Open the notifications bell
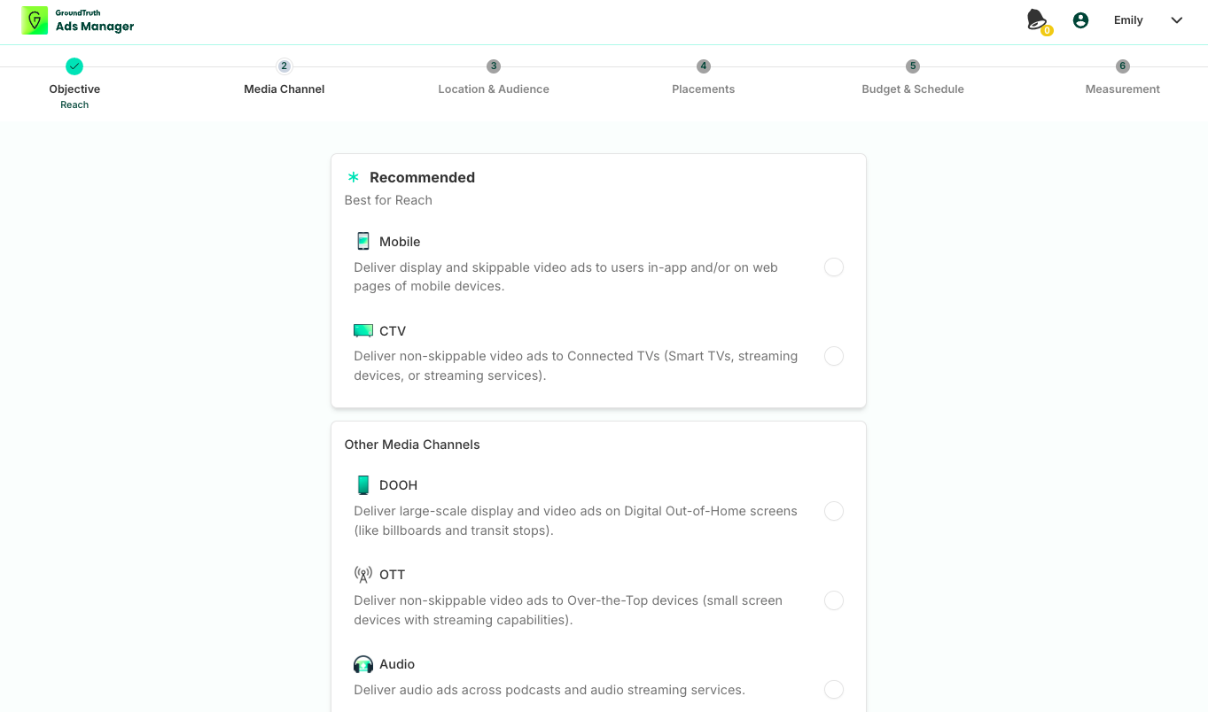Screen dimensions: 1208x712 coord(1036,19)
